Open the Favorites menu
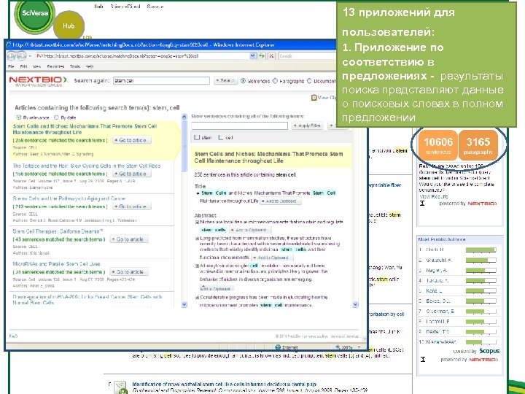Screen dimensions: 525x394 point(55,66)
